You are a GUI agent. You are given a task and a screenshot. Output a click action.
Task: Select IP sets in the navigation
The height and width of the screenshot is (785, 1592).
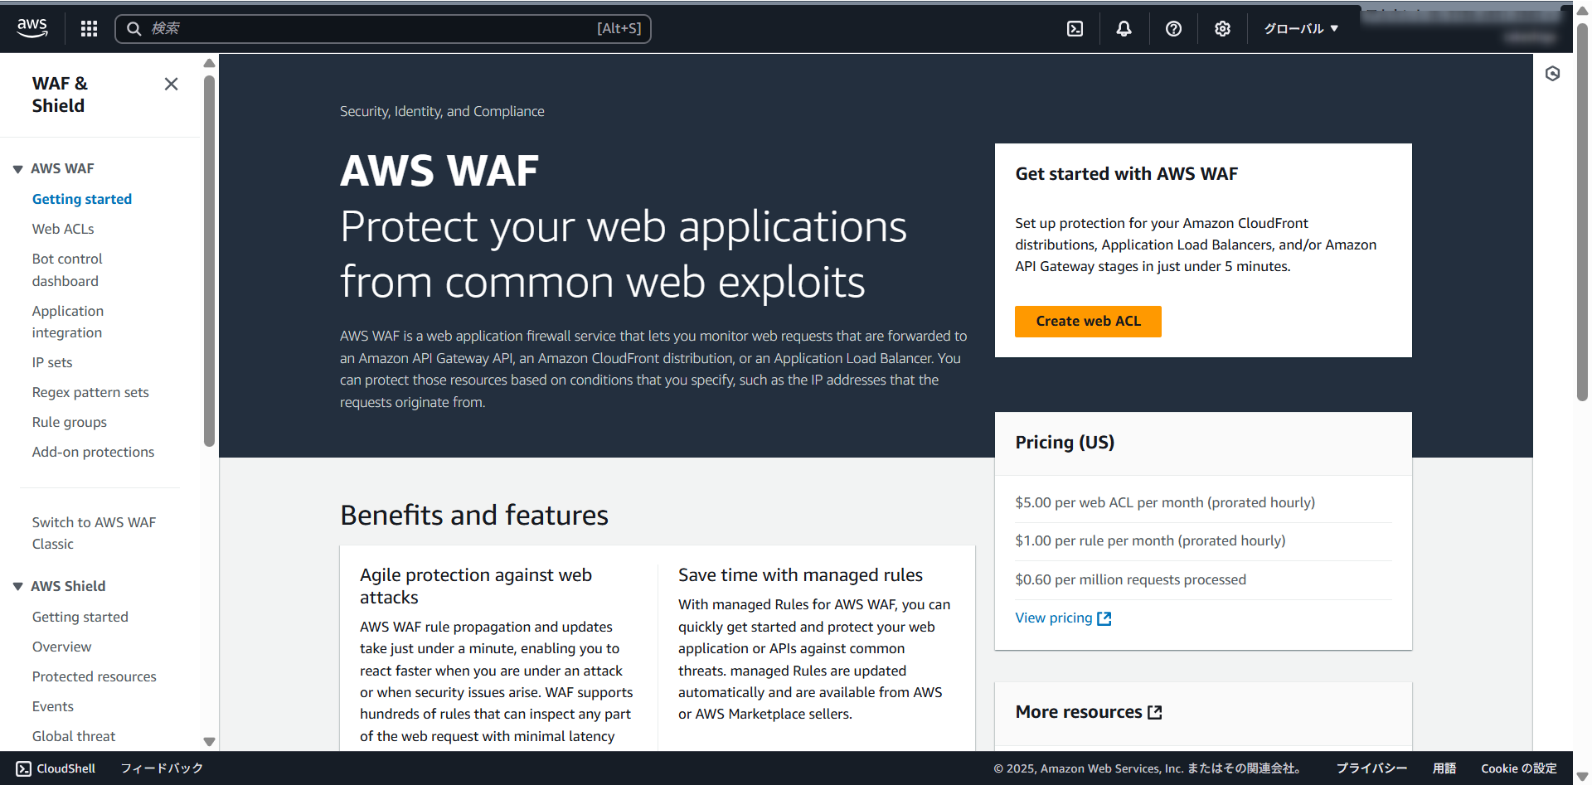[x=52, y=362]
